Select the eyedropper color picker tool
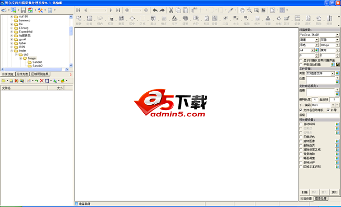The width and height of the screenshot is (341, 207). [231, 10]
